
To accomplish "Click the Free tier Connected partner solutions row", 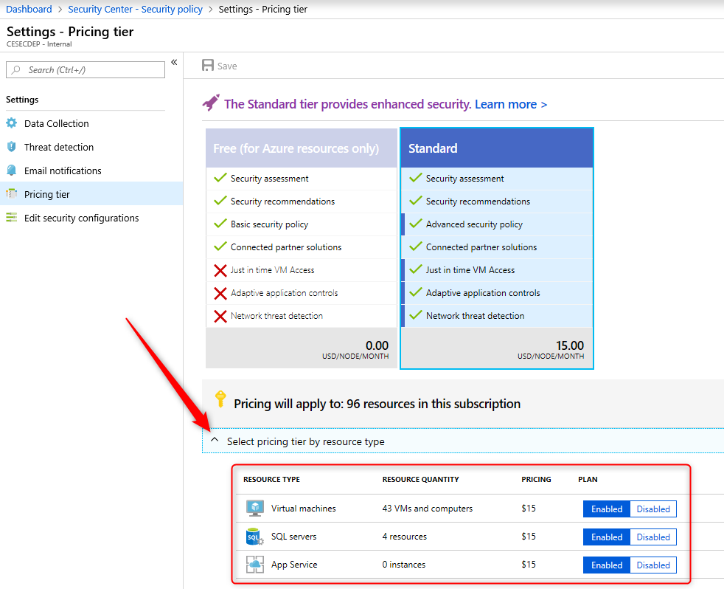I will pos(302,247).
